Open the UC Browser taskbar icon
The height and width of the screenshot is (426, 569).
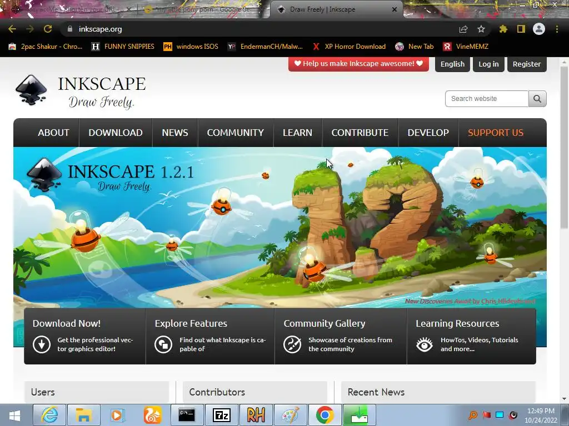[x=152, y=415]
